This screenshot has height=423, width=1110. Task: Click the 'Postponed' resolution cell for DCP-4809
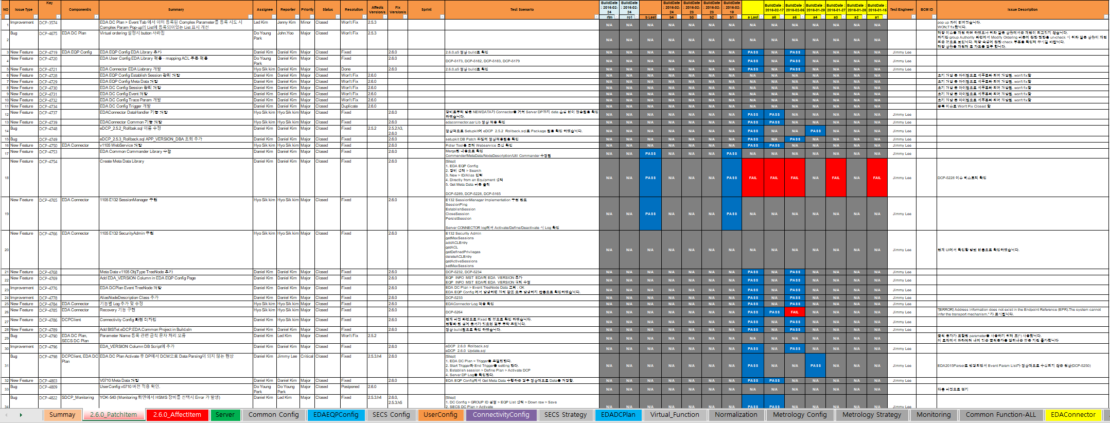[354, 389]
